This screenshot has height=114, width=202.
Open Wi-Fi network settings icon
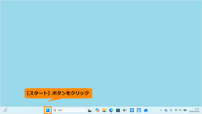point(176,110)
